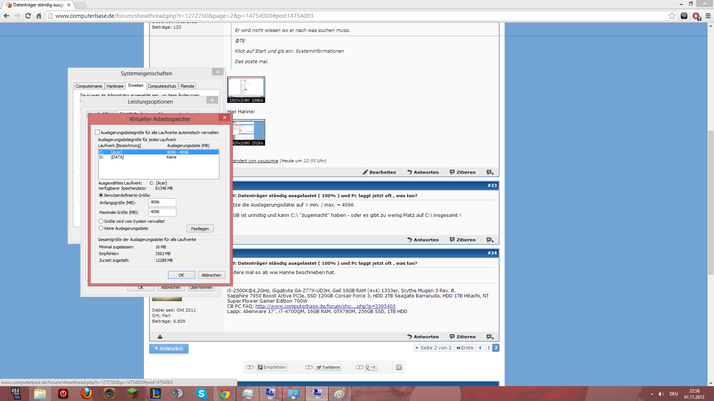Switch to the Hardware tab
Viewport: 714px width, 401px height.
(115, 86)
